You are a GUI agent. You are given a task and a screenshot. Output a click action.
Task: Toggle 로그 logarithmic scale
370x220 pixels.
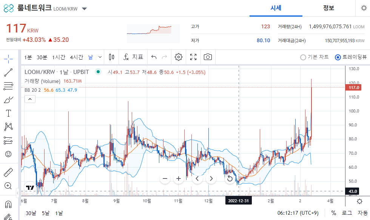(x=347, y=213)
